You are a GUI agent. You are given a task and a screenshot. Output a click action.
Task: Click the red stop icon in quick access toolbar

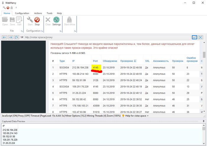pos(8,8)
